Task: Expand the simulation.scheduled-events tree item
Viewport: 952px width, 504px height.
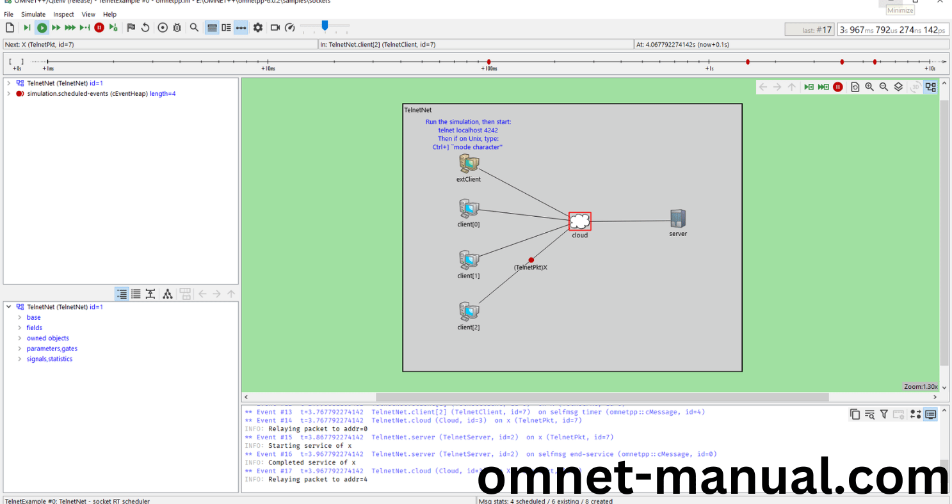Action: coord(10,93)
